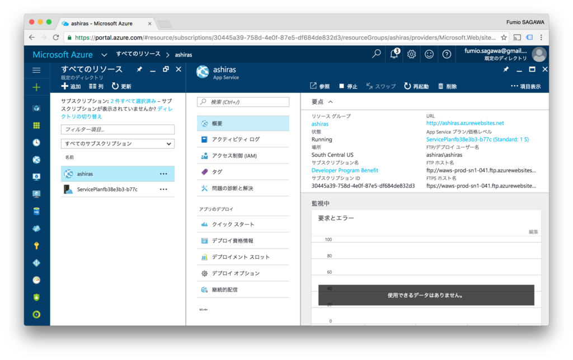Click フィルター項目 filter input field
The width and height of the screenshot is (573, 360).
(118, 129)
